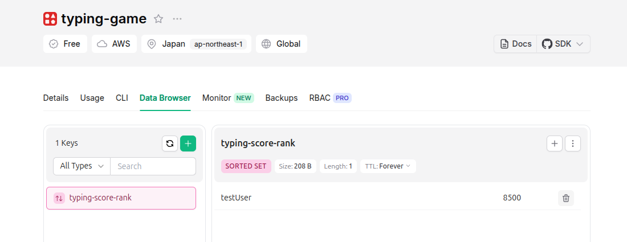Screen dimensions: 627x242
Task: Click the sorted set icon on typing-score-rank
Action: (59, 198)
